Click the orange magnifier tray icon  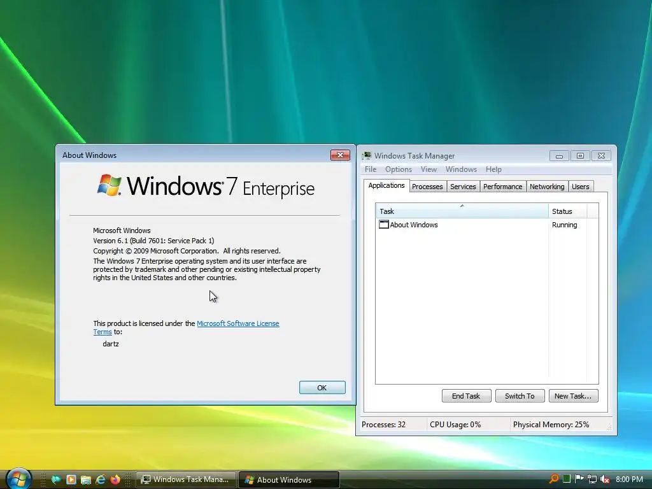click(554, 479)
